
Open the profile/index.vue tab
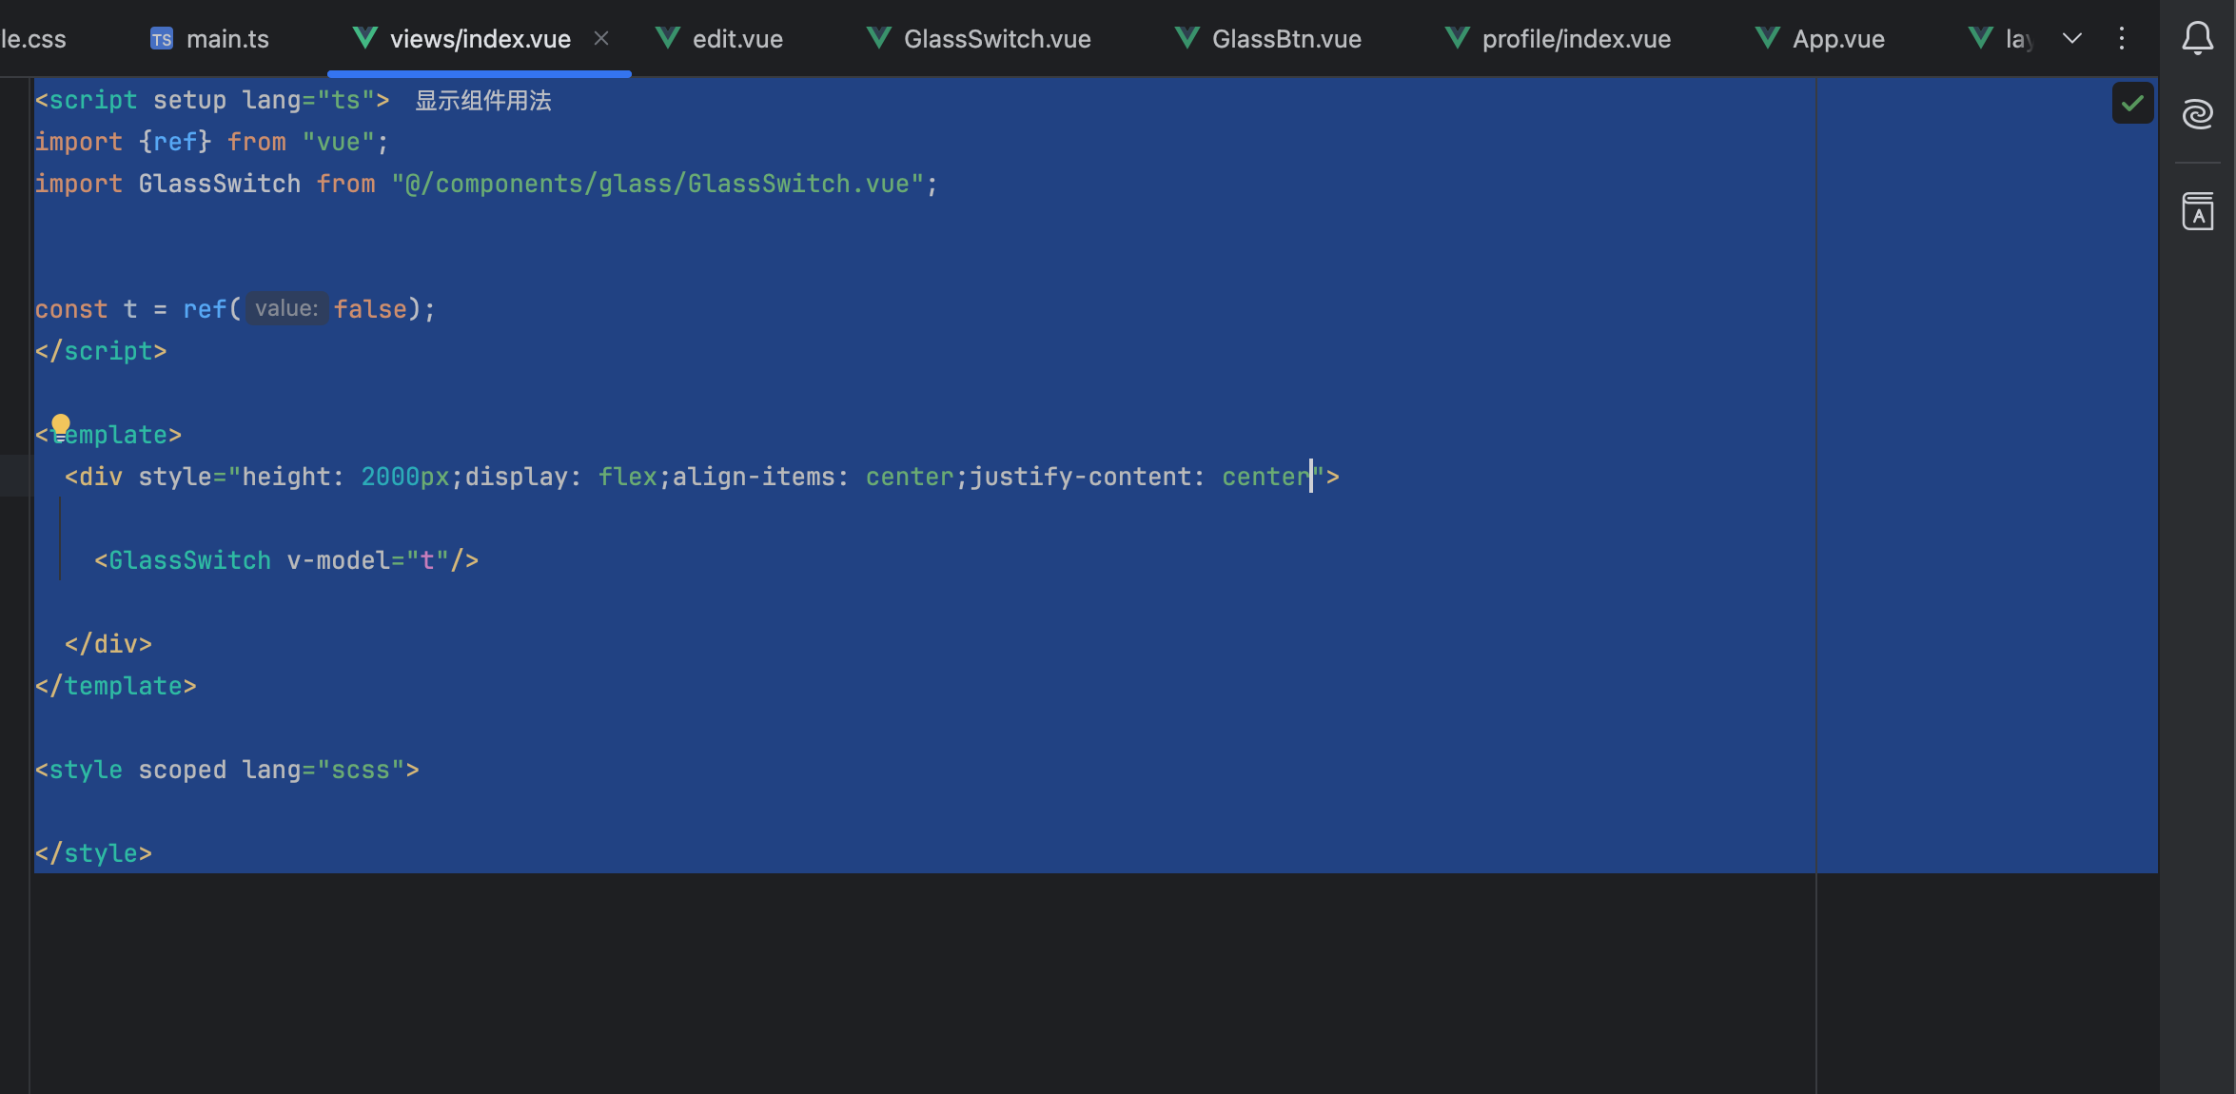1576,39
